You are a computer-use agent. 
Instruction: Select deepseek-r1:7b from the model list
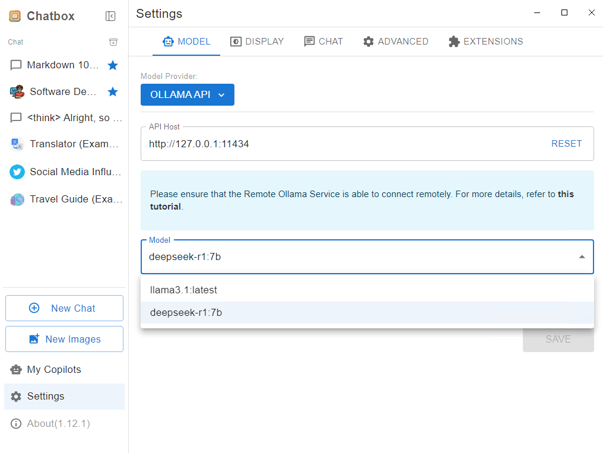tap(367, 313)
